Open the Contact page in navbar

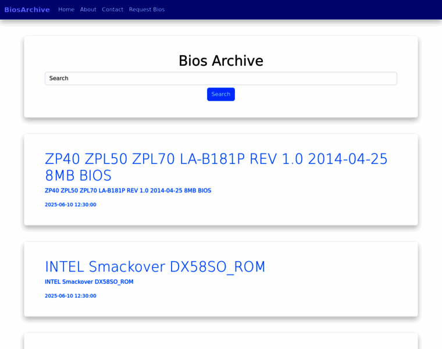pos(112,9)
